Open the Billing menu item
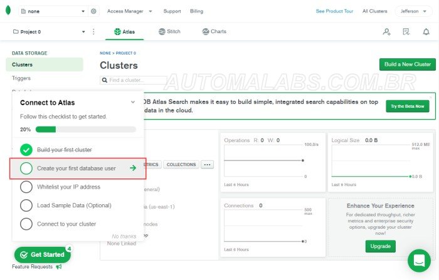The width and height of the screenshot is (439, 280). pos(196,11)
